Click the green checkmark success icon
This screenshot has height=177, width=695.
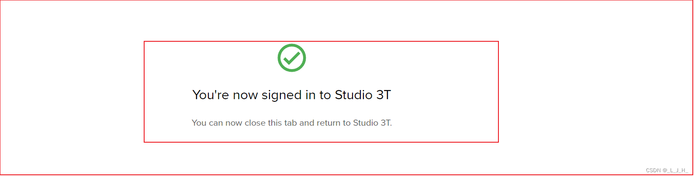point(292,58)
